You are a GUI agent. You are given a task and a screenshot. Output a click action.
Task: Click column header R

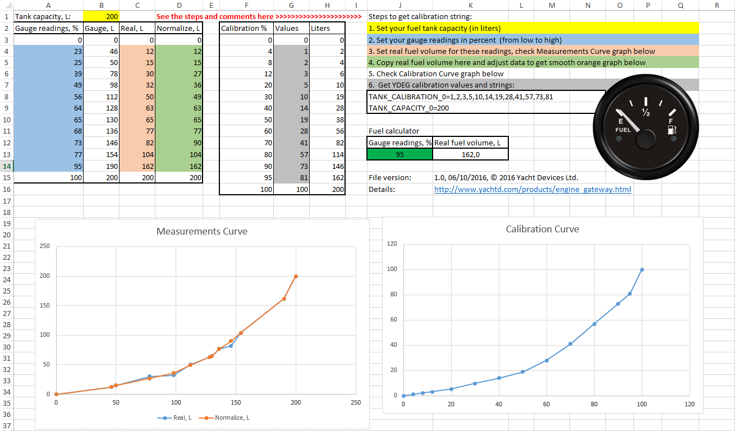coord(717,5)
